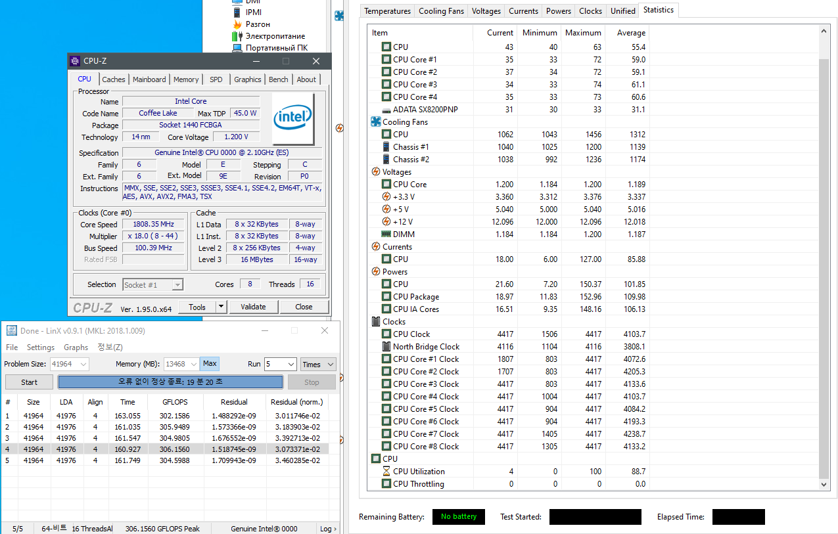Click the Currents group lightning icon

[x=376, y=247]
